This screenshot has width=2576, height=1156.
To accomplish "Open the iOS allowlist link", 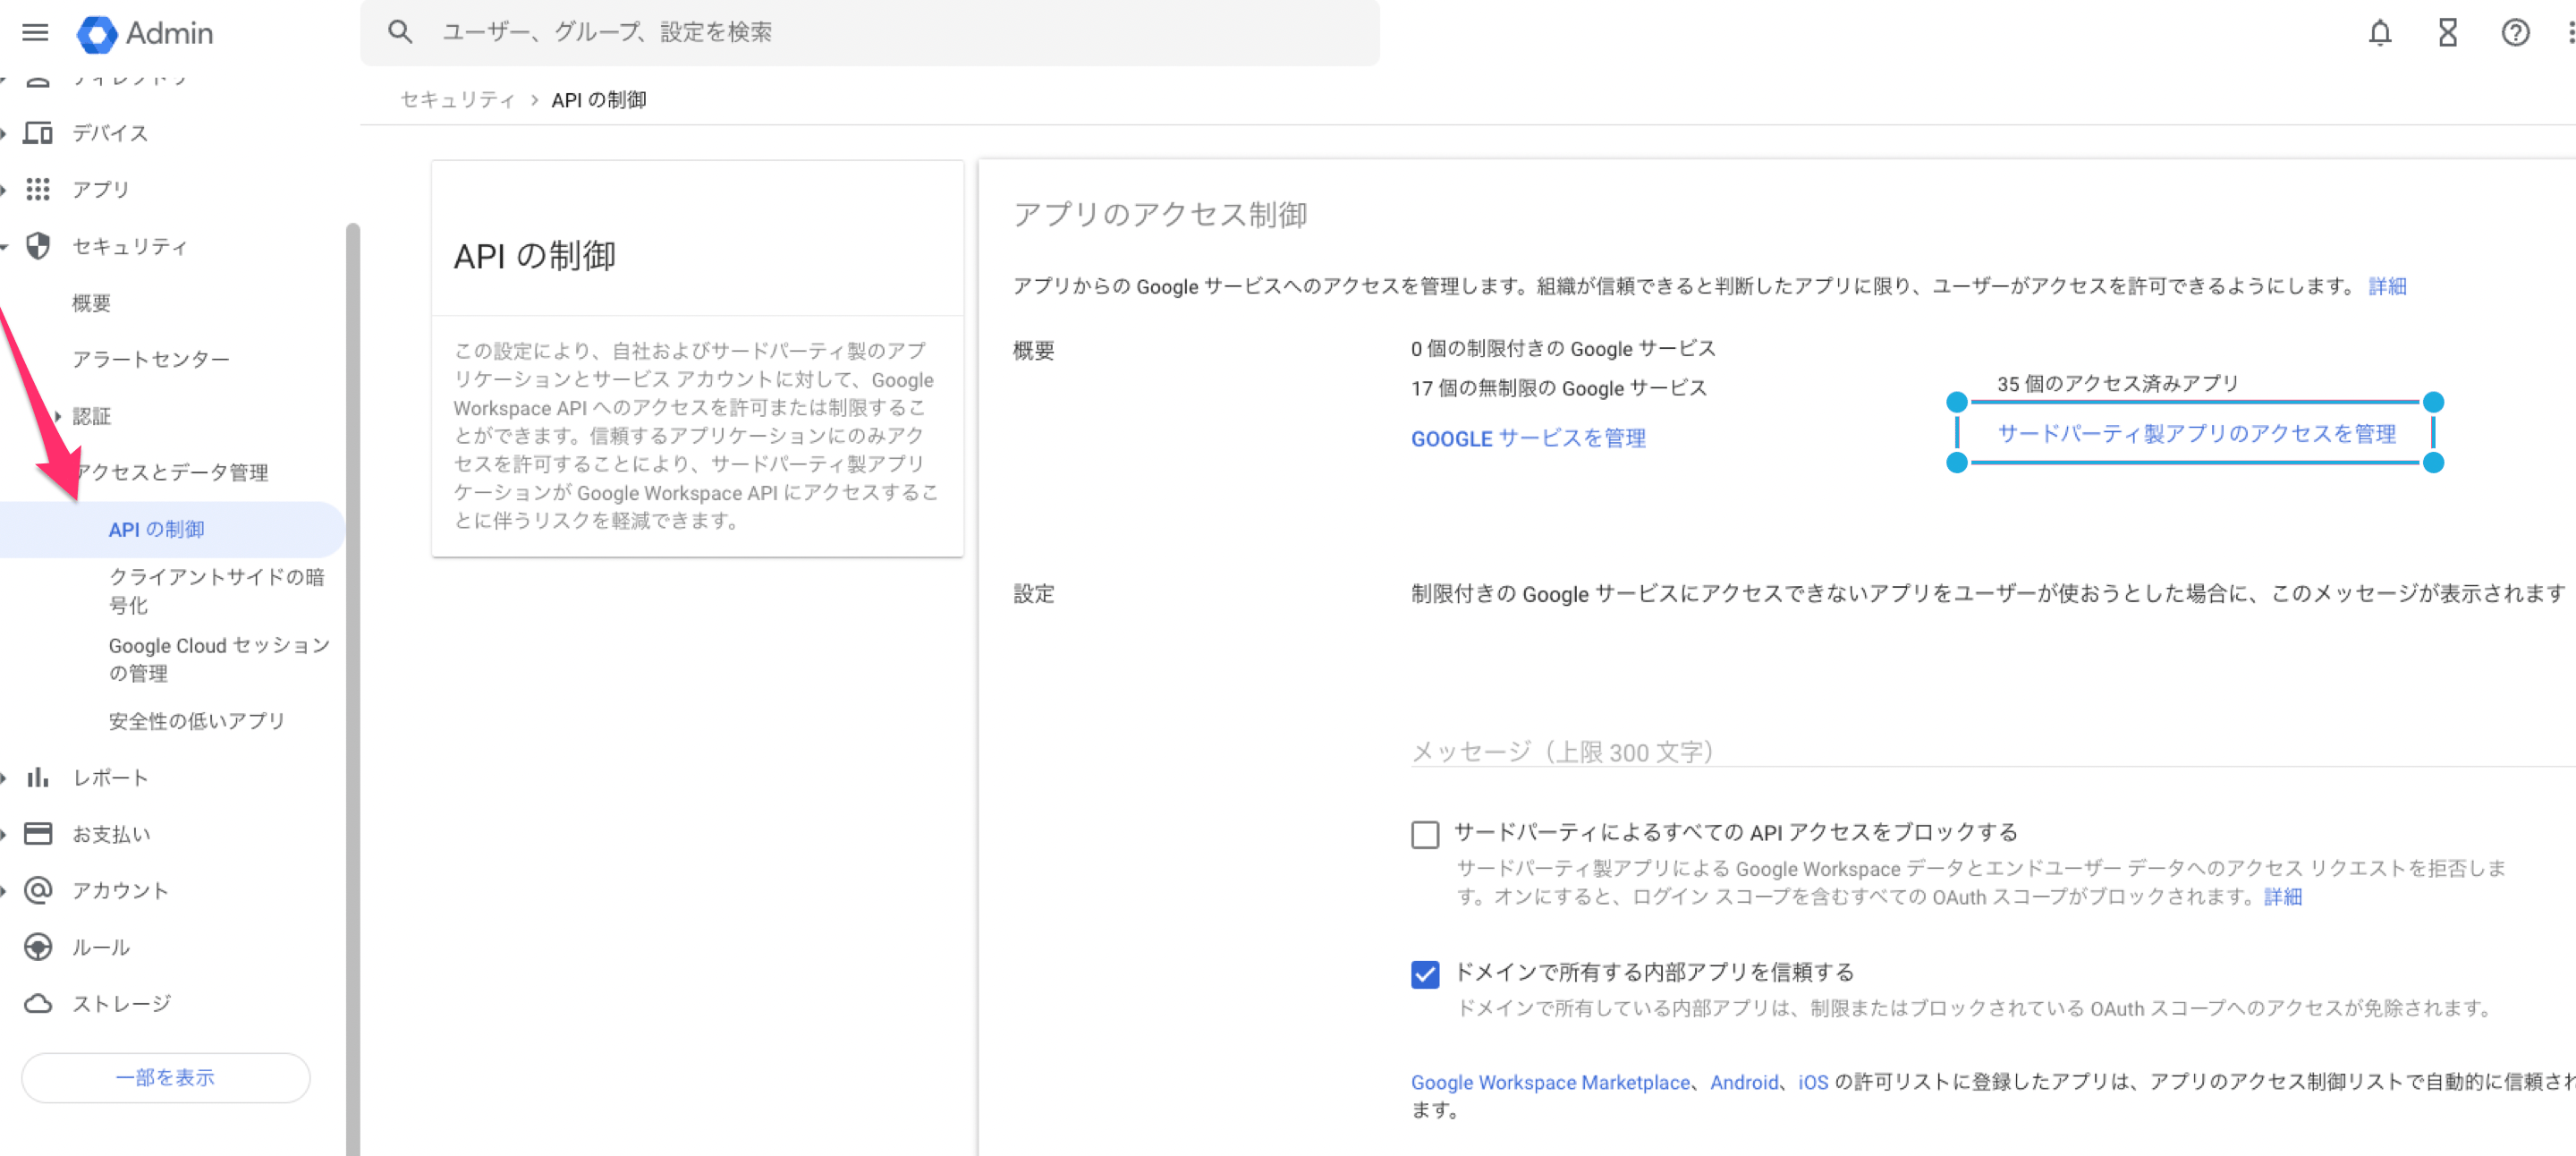I will [x=1812, y=1082].
